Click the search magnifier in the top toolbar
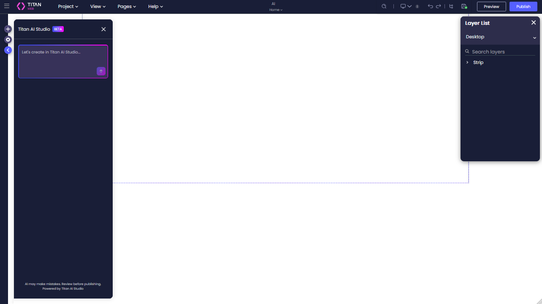Screen dimensions: 542x304 pyautogui.click(x=384, y=6)
